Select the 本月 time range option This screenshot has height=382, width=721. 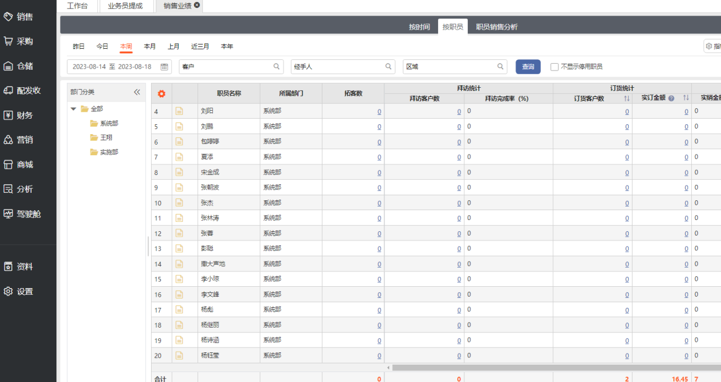tap(150, 46)
